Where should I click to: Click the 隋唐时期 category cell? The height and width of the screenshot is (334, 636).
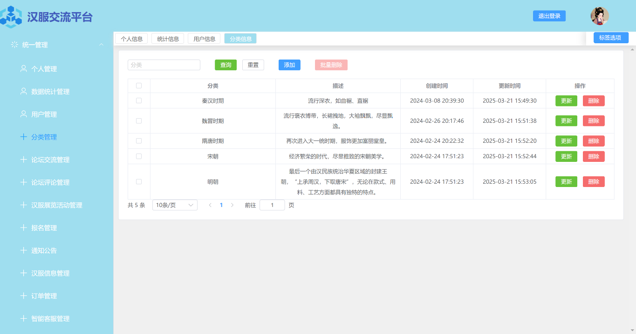coord(213,141)
